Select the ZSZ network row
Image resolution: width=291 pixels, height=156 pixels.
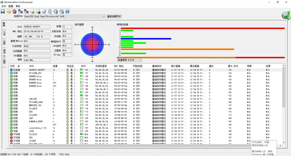145,138
